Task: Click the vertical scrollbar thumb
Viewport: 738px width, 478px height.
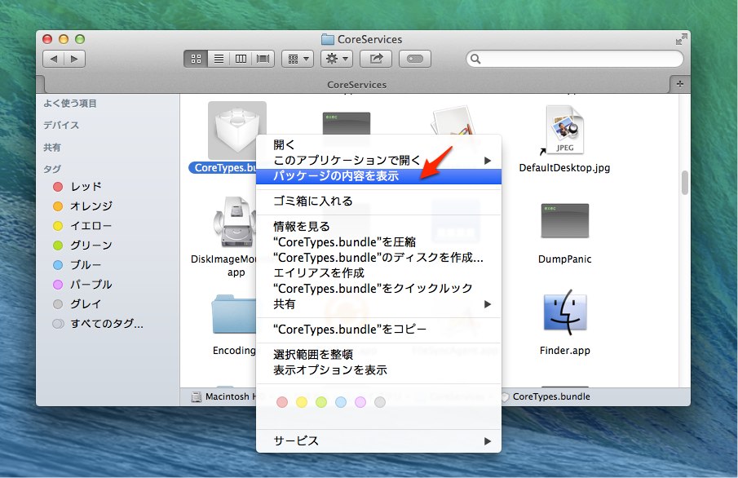Action: pyautogui.click(x=685, y=182)
